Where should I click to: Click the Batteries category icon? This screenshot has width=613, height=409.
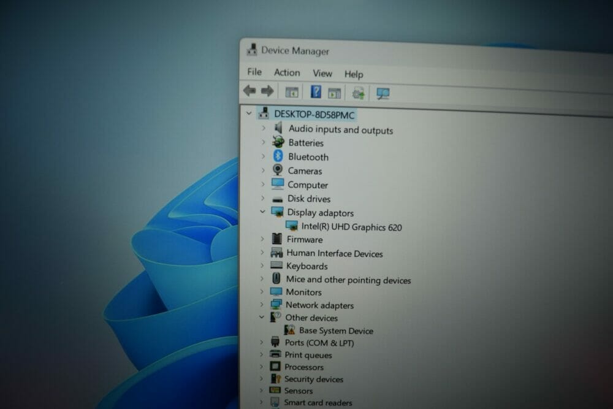[x=278, y=142]
